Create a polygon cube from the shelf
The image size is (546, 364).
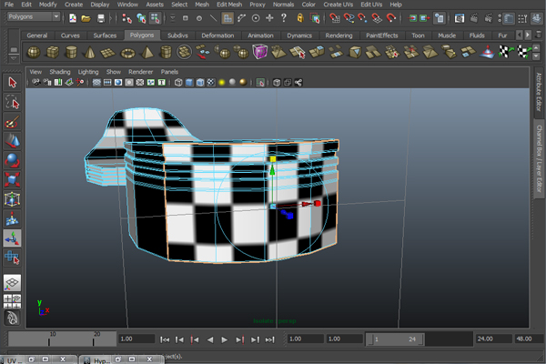53,52
